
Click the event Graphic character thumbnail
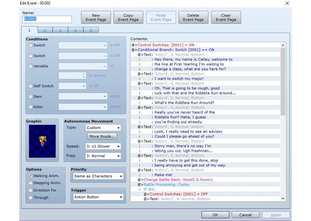[42, 141]
